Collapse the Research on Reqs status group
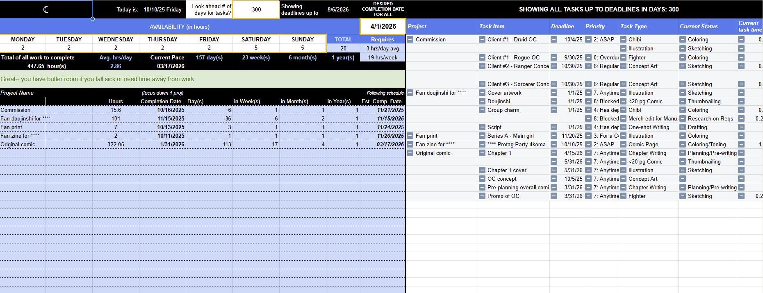This screenshot has width=763, height=293. pos(683,119)
